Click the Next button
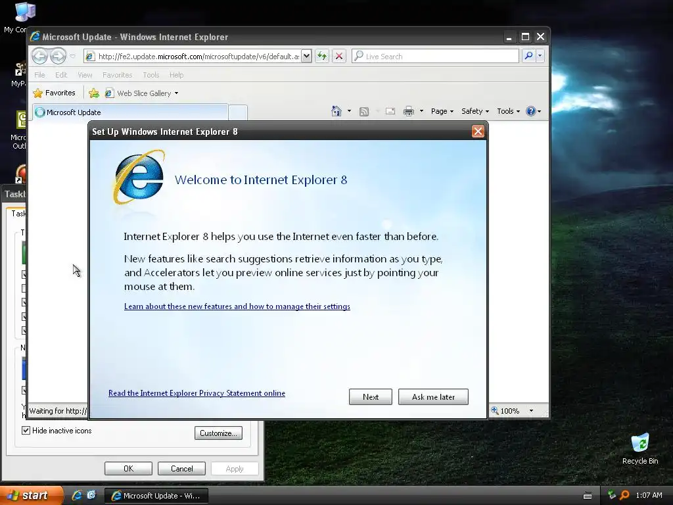 tap(371, 397)
